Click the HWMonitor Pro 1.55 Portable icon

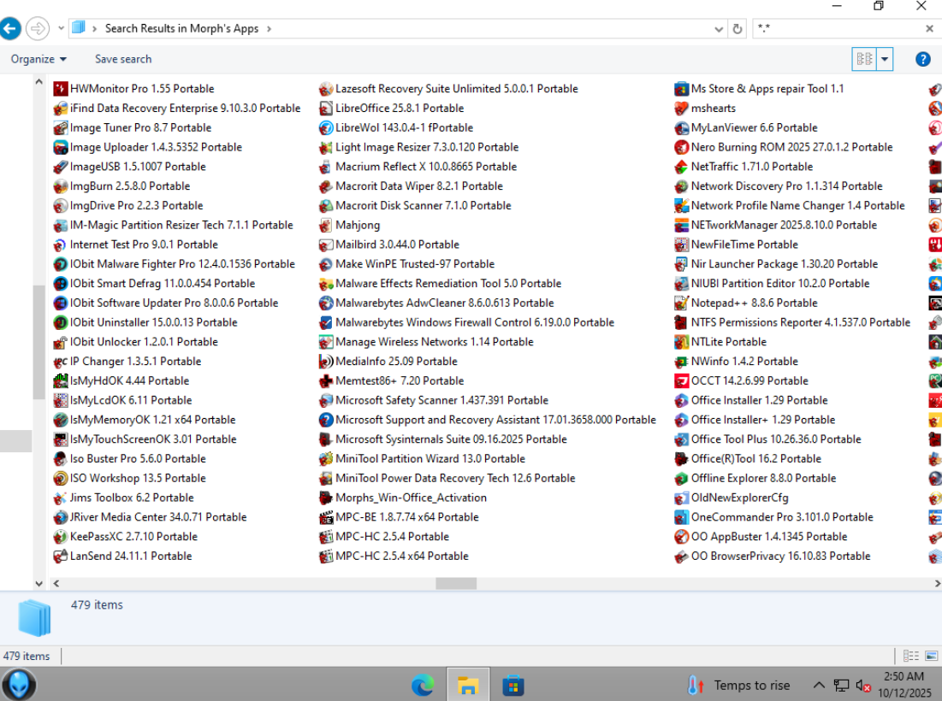coord(60,89)
